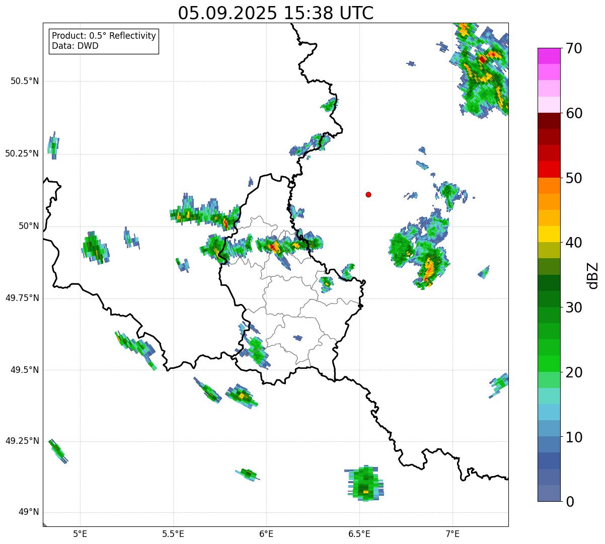Click the colorbar 50 tick label
Image resolution: width=605 pixels, height=544 pixels.
[x=574, y=178]
